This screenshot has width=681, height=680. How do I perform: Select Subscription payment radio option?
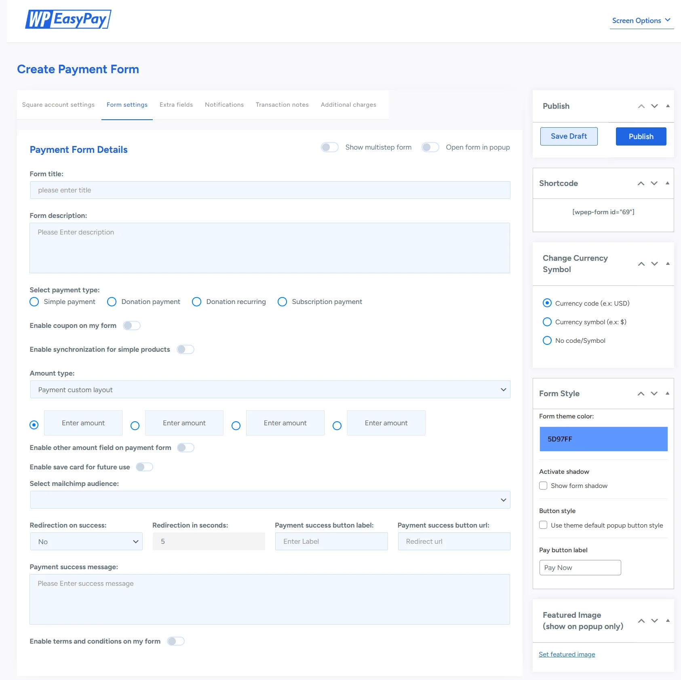(282, 302)
